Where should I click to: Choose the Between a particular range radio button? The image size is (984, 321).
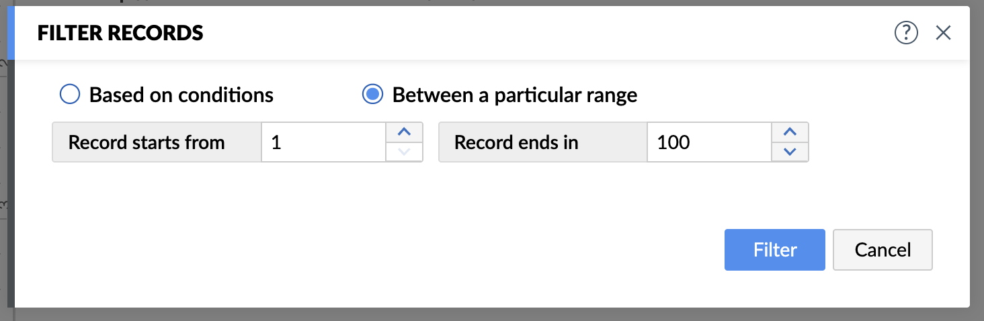tap(372, 95)
